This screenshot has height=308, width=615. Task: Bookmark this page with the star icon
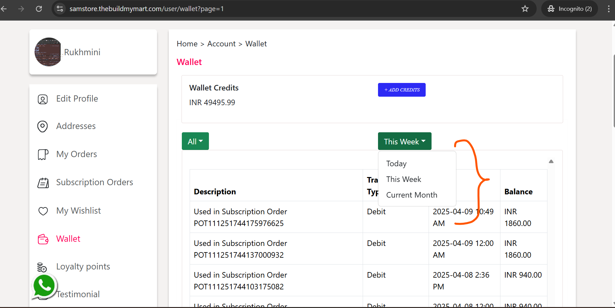[525, 9]
